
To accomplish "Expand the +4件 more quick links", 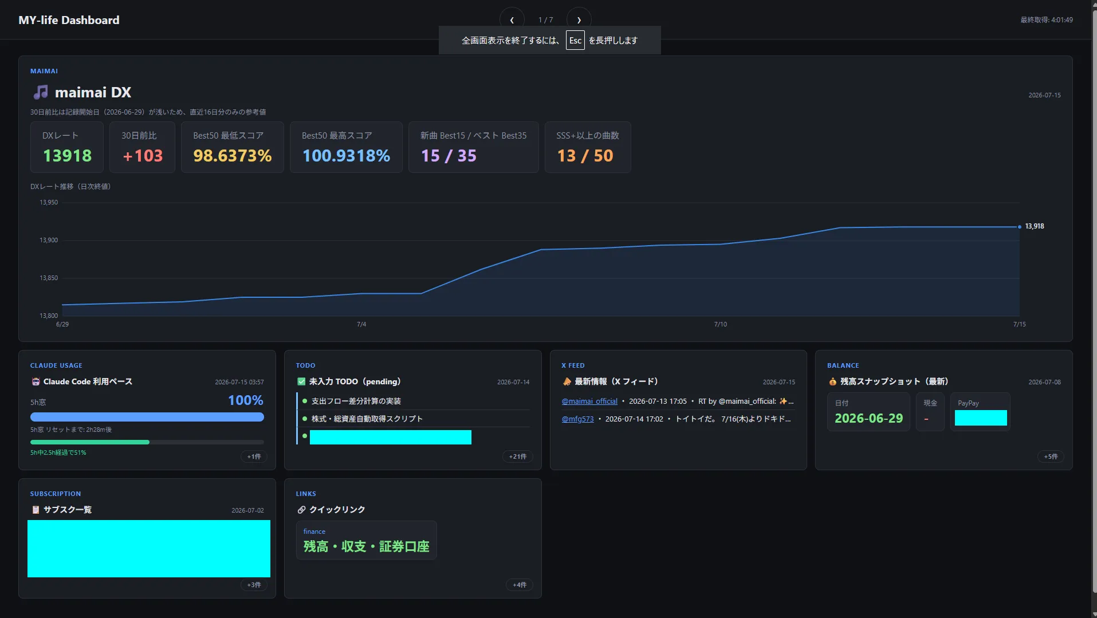I will click(x=520, y=585).
